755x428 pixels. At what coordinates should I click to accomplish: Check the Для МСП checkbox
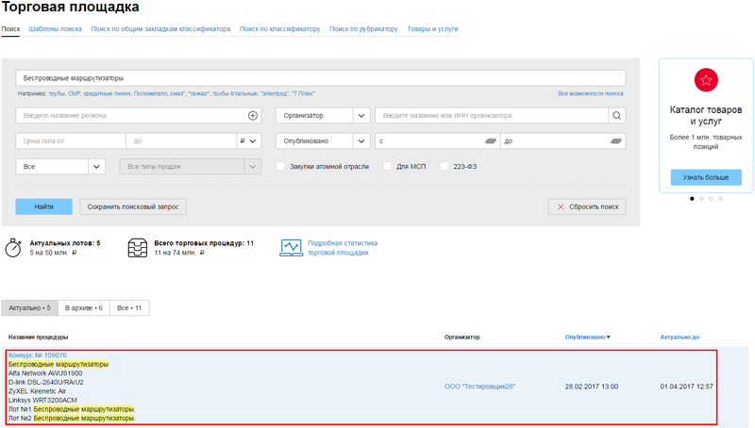(x=387, y=167)
